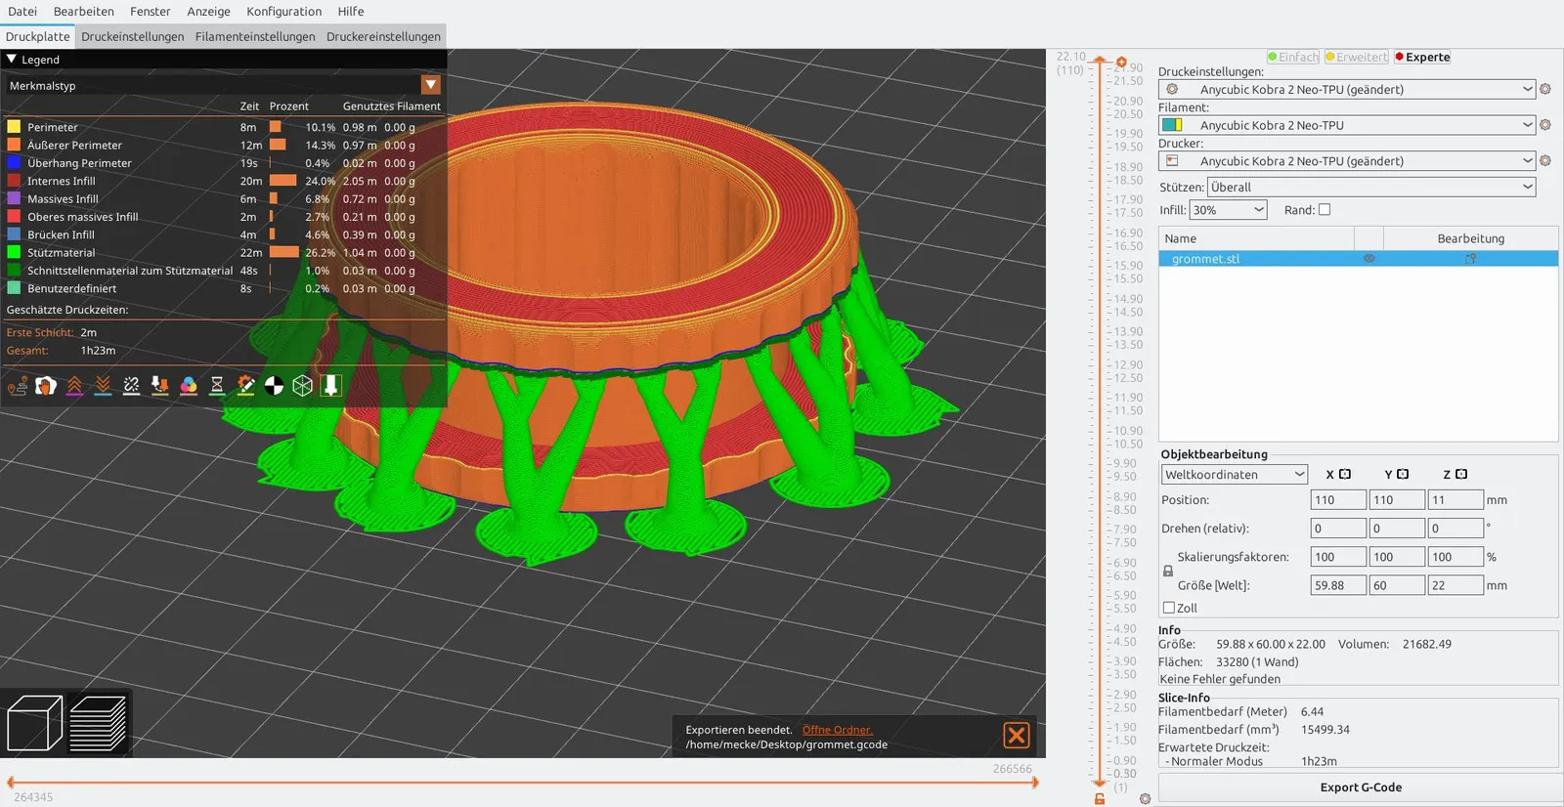The width and height of the screenshot is (1564, 807).
Task: Open Infill percentage dropdown
Action: (1229, 210)
